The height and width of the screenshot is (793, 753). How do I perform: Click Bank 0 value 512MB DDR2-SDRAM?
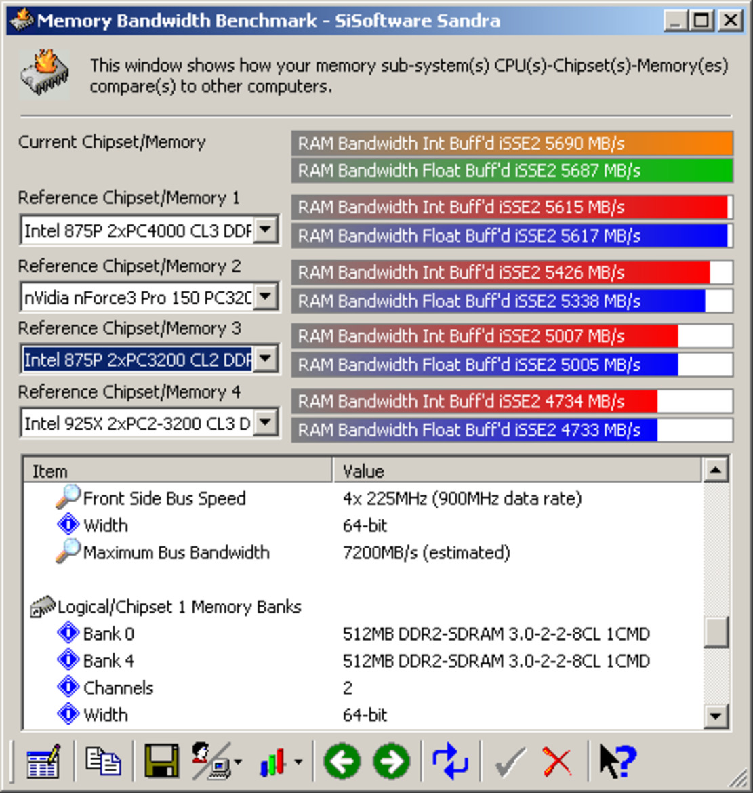tap(496, 634)
